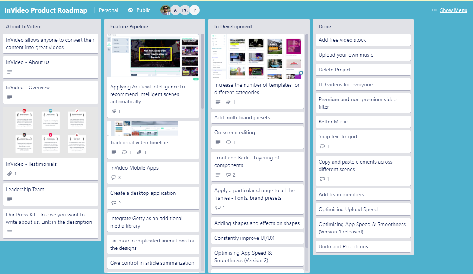The height and width of the screenshot is (274, 473).
Task: Click the Feature Pipeline list scrollbar
Action: tap(202, 71)
